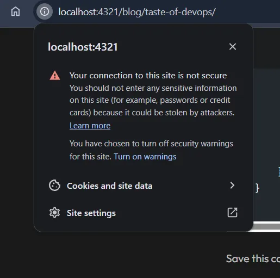Image resolution: width=280 pixels, height=278 pixels.
Task: Click the 'should not enter any sensitive information' paragraph
Action: 153,100
